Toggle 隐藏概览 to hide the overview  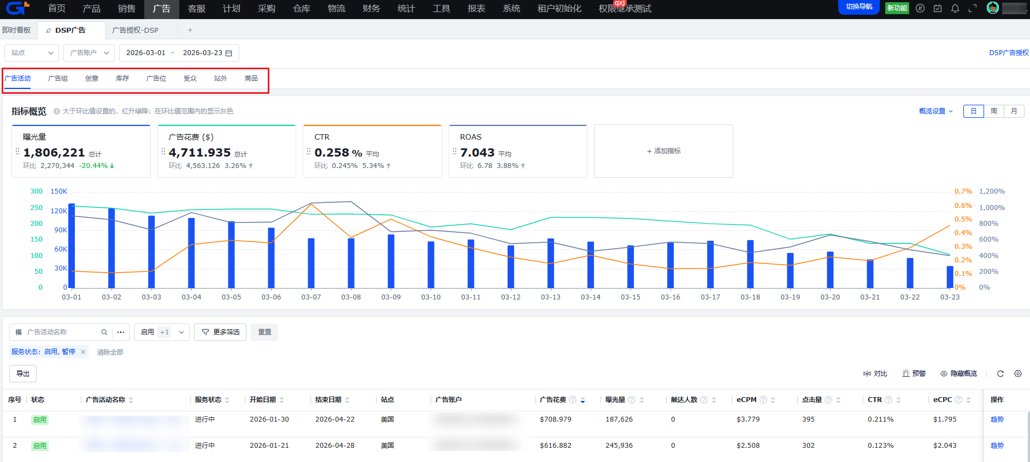click(959, 374)
